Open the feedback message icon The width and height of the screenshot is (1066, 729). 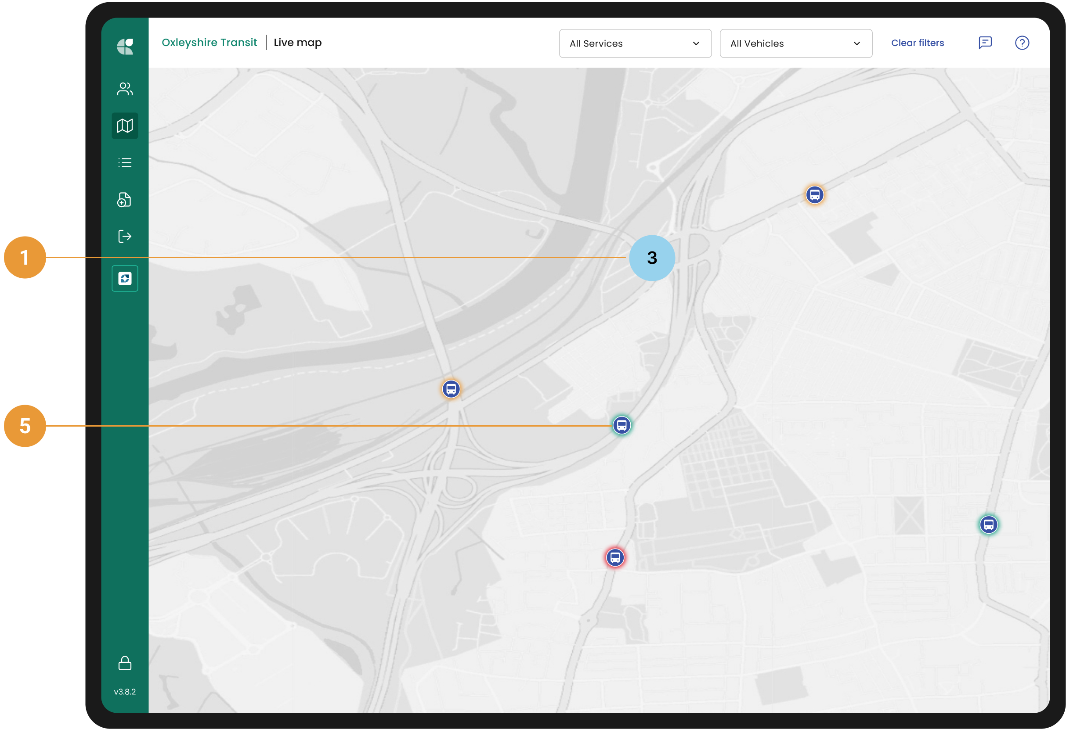985,43
